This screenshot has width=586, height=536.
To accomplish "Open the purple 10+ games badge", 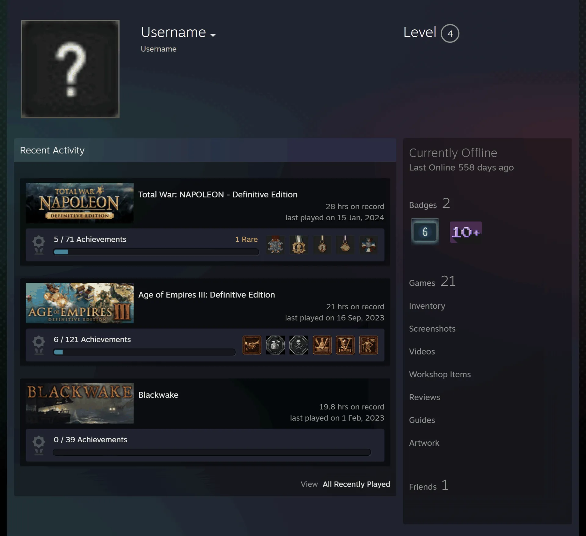I will (465, 232).
